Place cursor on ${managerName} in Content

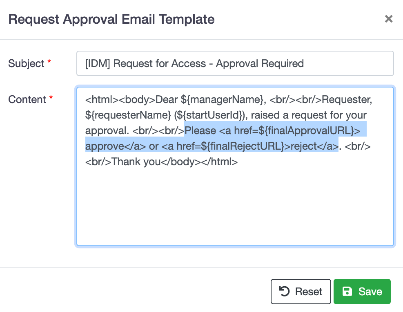click(x=222, y=100)
